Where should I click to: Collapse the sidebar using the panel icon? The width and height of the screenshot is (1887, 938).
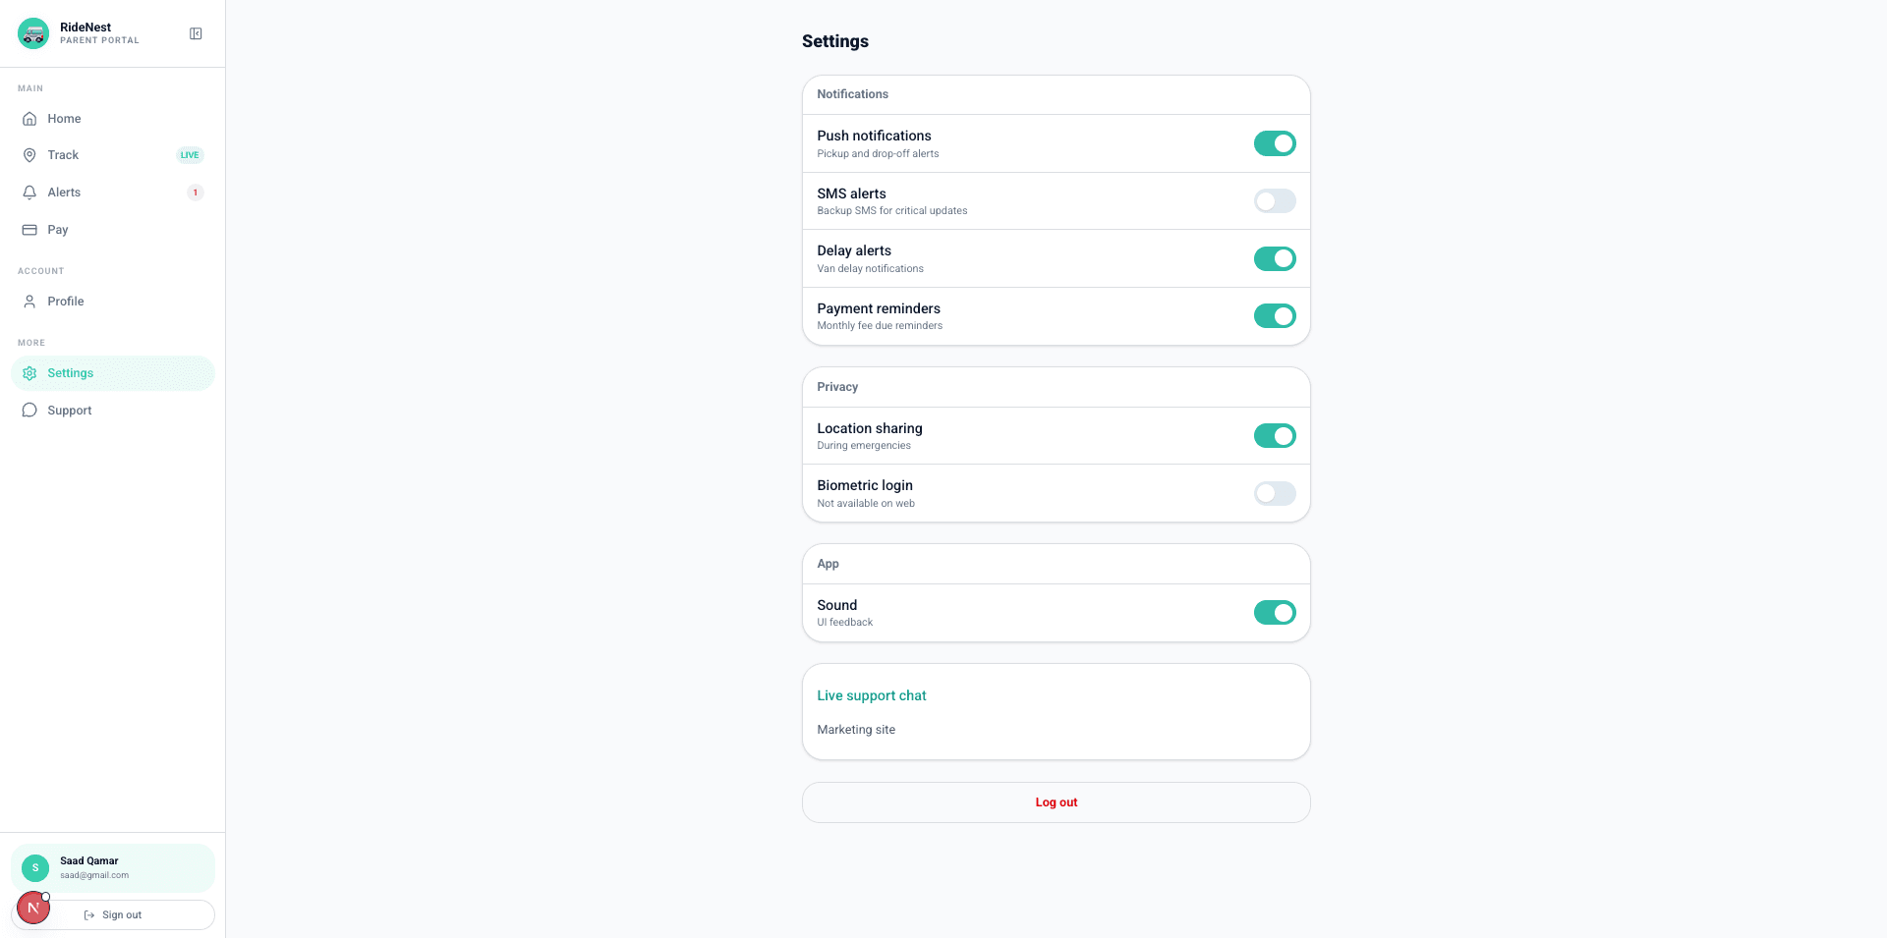pyautogui.click(x=196, y=33)
